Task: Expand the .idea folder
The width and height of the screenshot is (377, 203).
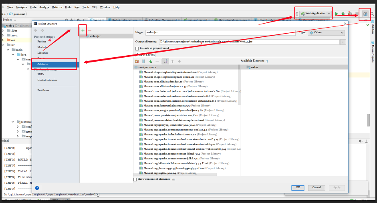Action: click(3, 30)
